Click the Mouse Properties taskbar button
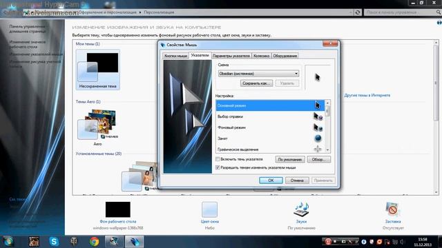This screenshot has height=248, width=442. click(x=135, y=242)
